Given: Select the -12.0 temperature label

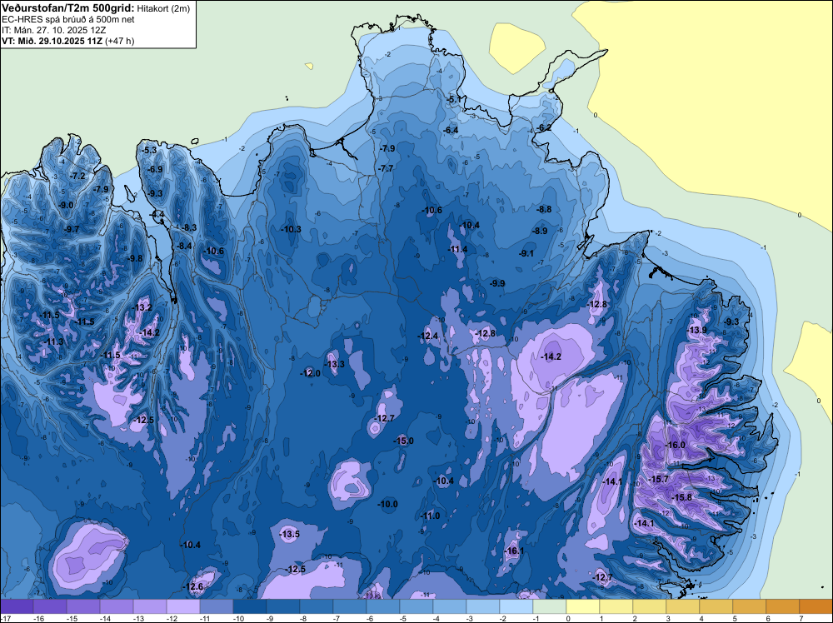Looking at the screenshot, I should pyautogui.click(x=310, y=374).
